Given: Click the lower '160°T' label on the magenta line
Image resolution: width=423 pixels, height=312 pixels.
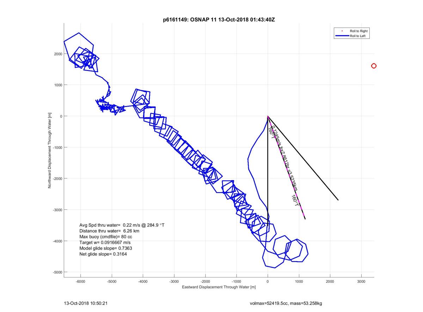Looking at the screenshot, I should click(x=295, y=201).
